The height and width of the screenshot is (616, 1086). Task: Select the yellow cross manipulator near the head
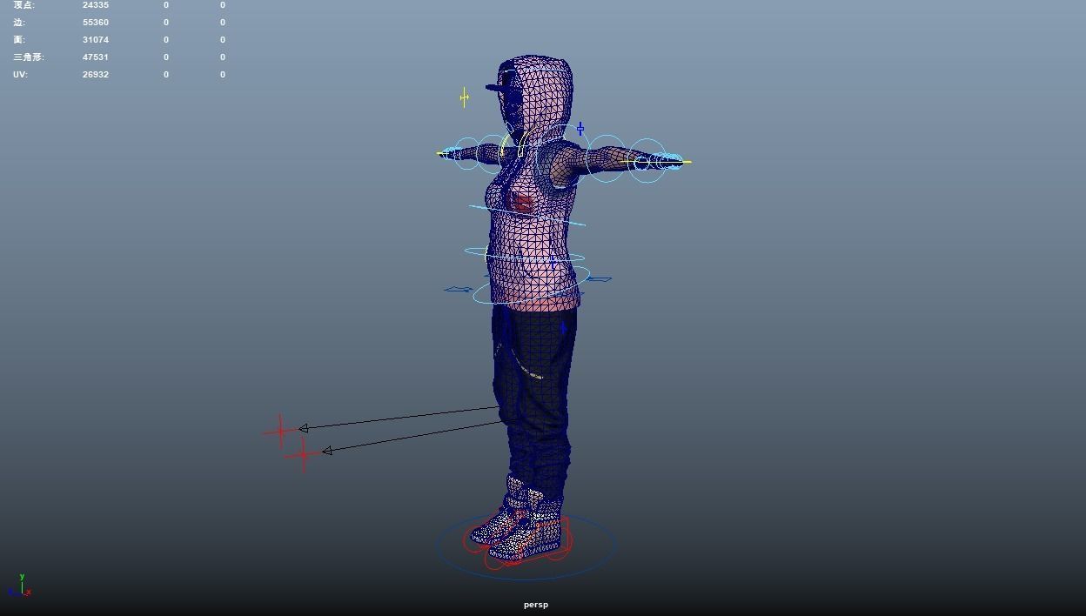pyautogui.click(x=465, y=98)
